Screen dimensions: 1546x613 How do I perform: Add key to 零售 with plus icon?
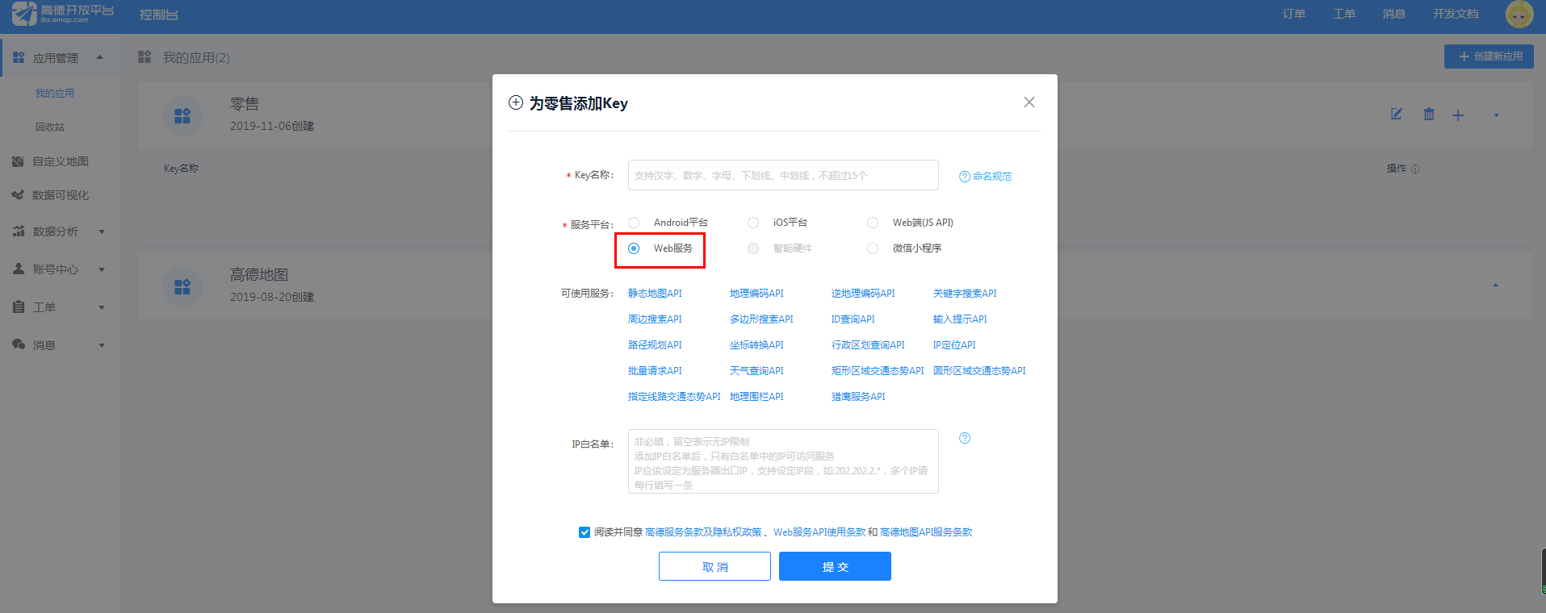click(x=1458, y=115)
